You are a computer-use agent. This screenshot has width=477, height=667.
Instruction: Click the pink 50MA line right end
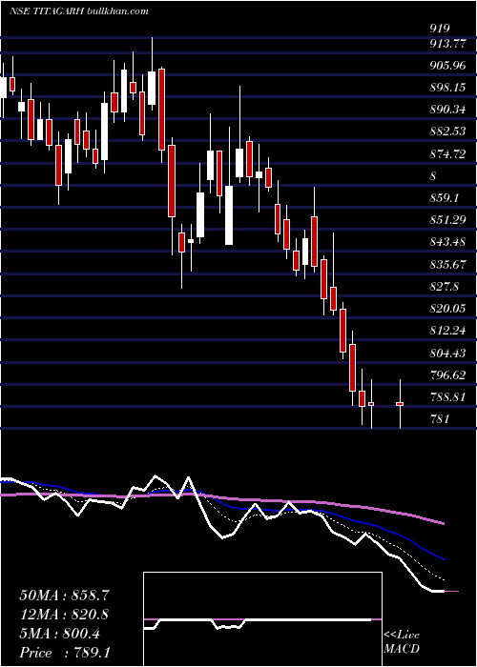443,523
